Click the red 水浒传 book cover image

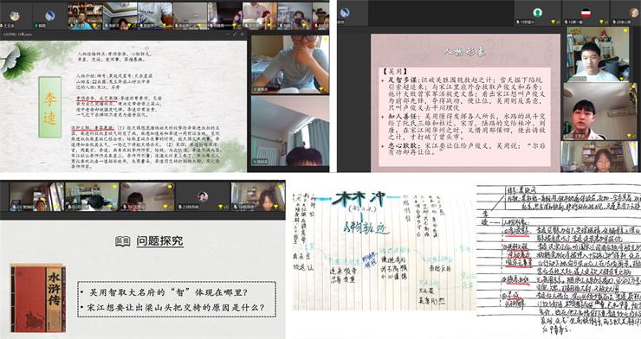(38, 297)
